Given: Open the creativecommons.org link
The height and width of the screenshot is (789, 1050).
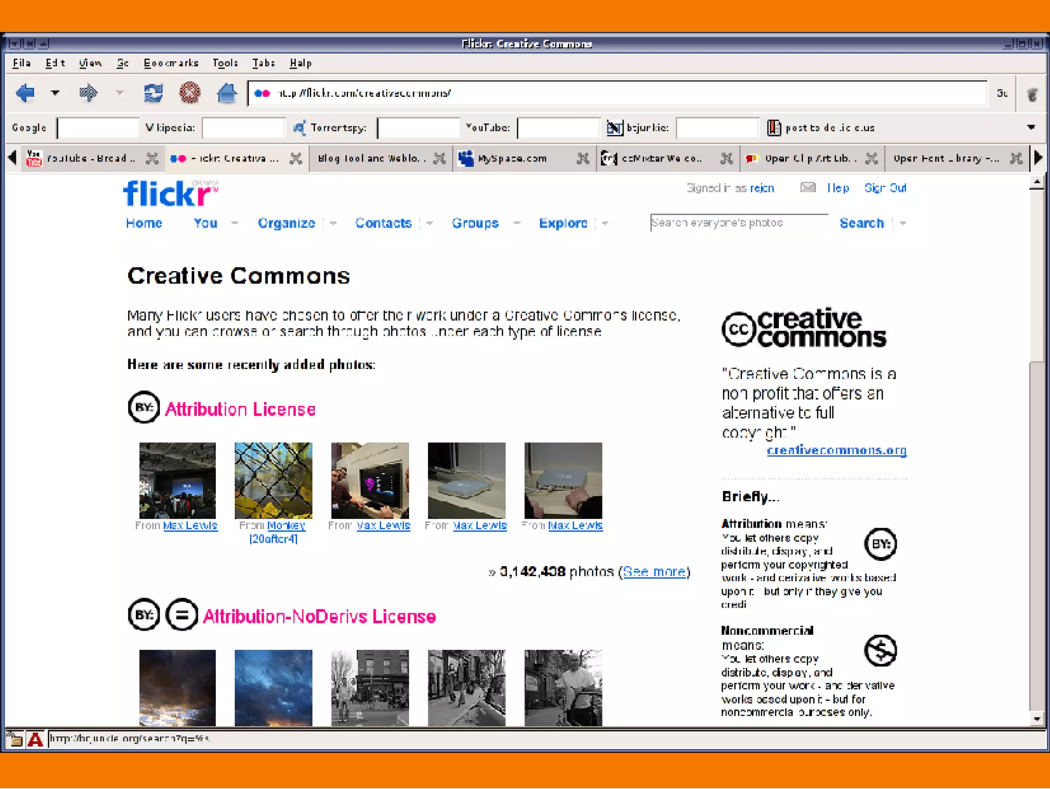Looking at the screenshot, I should (836, 450).
